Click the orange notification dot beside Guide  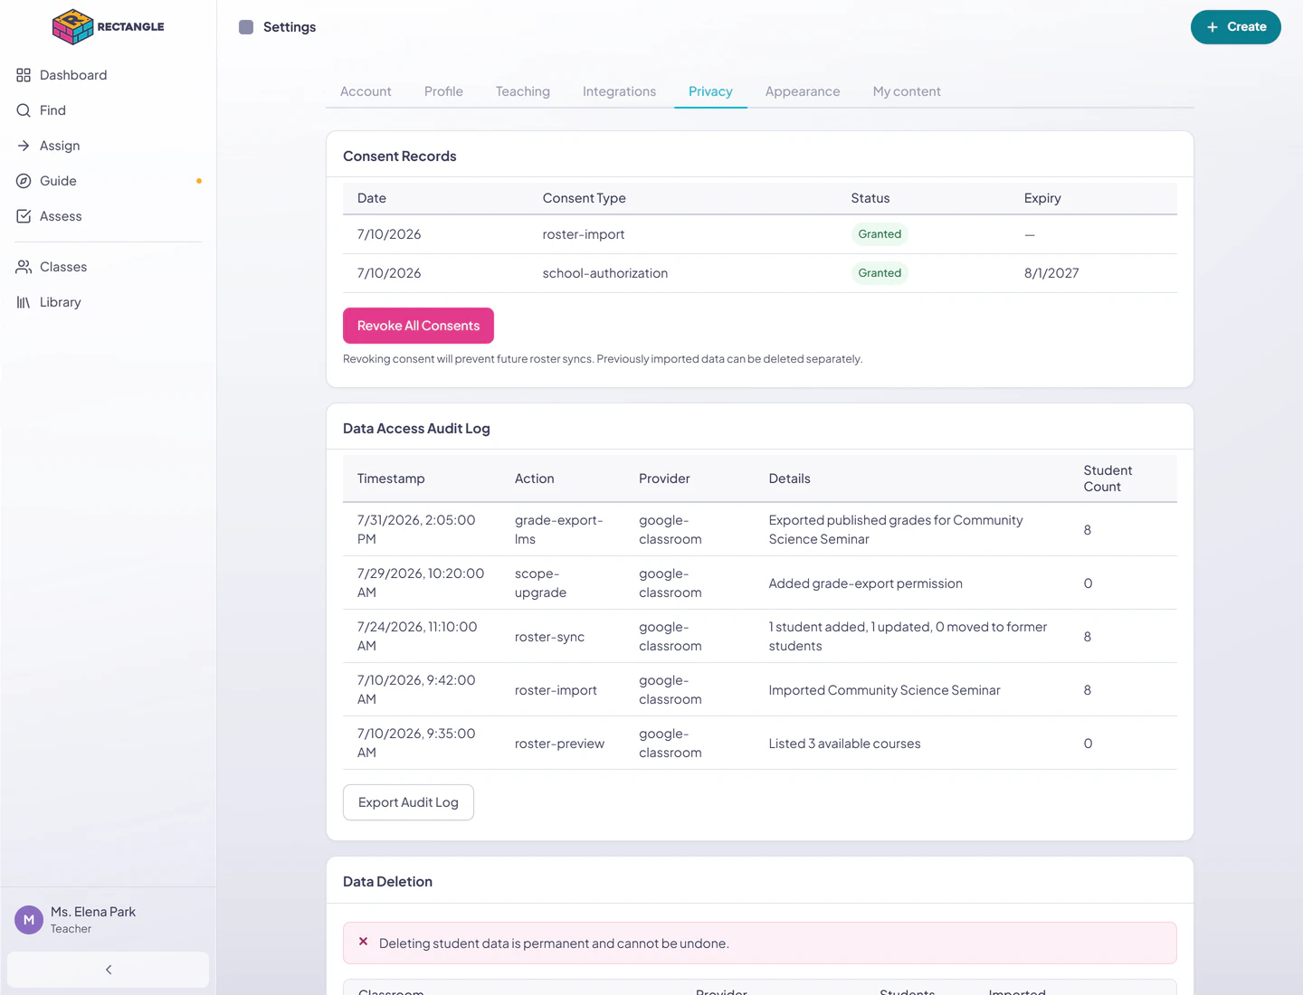pos(199,181)
